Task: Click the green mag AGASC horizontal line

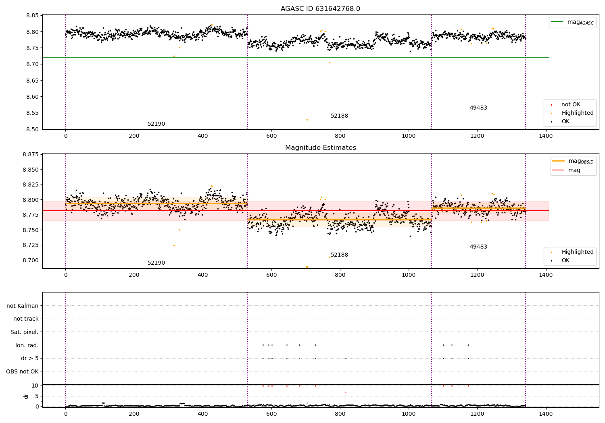Action: (295, 57)
